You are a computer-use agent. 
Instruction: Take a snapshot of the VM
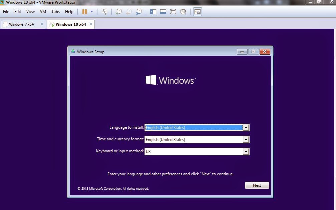[118, 11]
